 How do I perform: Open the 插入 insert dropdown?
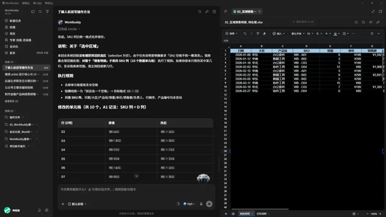278,34
